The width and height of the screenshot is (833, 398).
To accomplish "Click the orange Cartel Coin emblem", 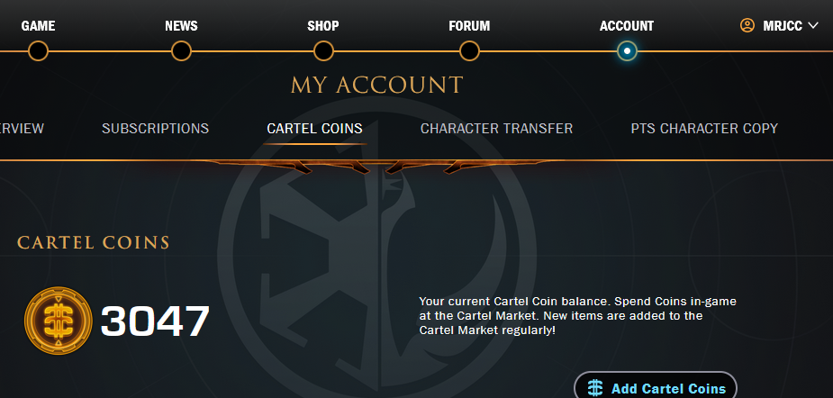I will click(59, 321).
